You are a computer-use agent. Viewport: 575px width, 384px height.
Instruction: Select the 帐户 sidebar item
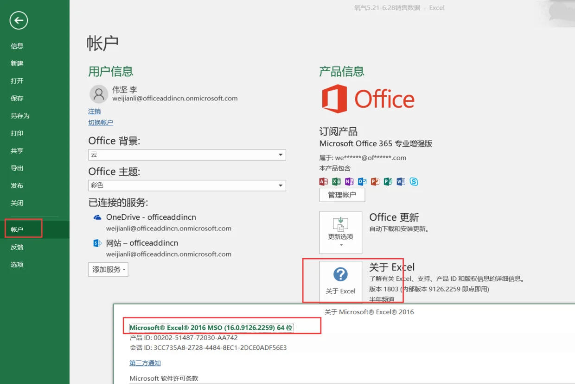tap(35, 229)
